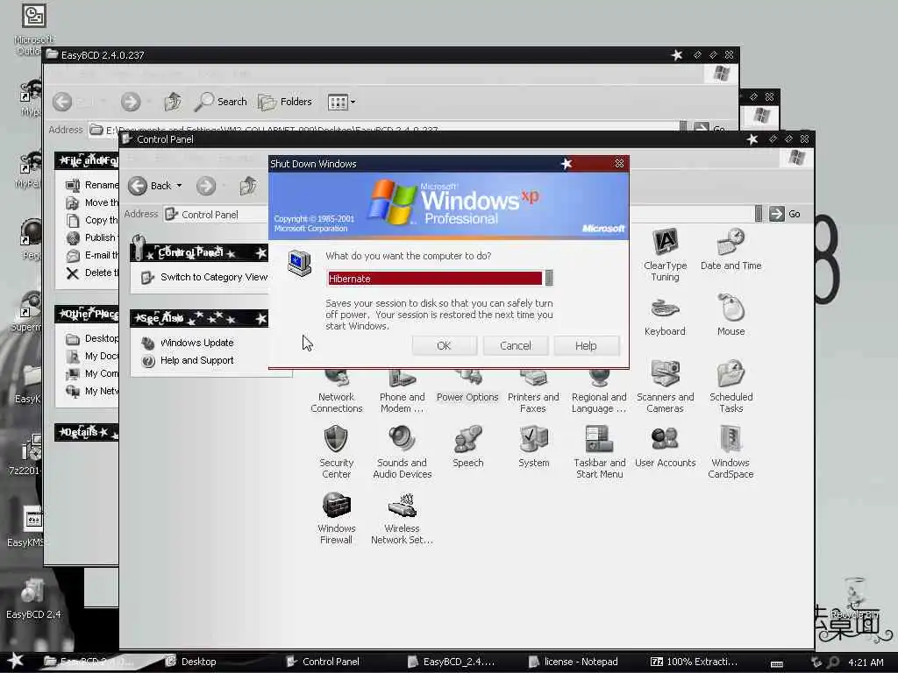This screenshot has width=898, height=673.
Task: Open Sounds and Audio Devices
Action: tap(402, 452)
